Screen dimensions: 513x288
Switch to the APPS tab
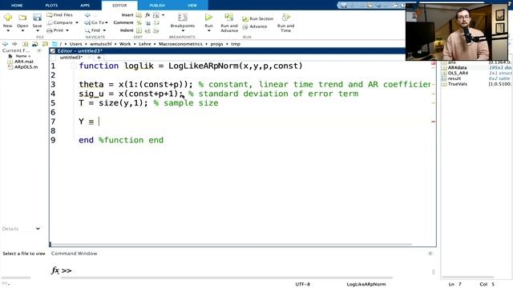[x=85, y=6]
